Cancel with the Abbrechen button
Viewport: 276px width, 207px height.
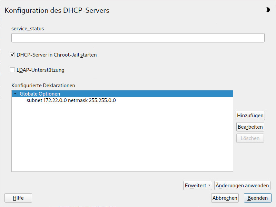225,198
